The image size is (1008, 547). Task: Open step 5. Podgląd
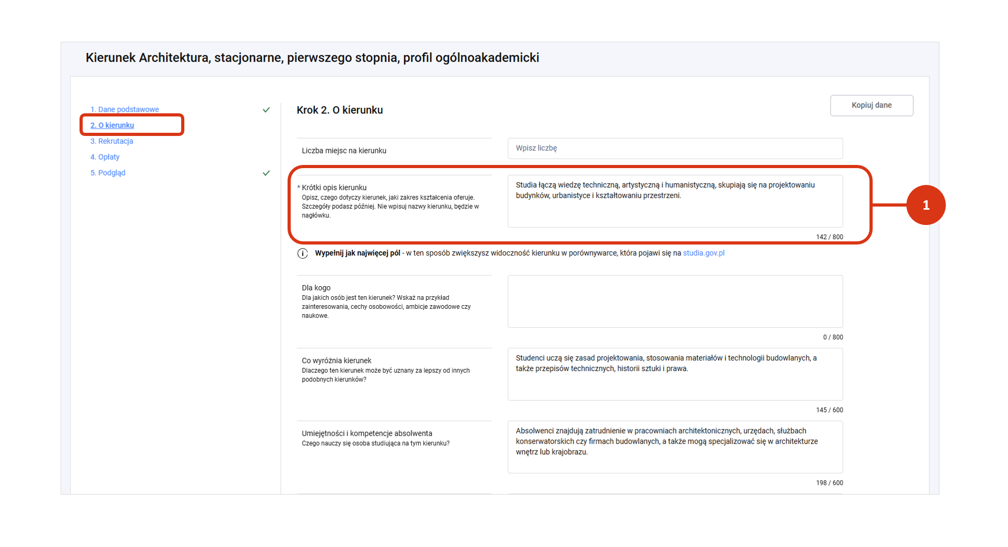pyautogui.click(x=108, y=173)
